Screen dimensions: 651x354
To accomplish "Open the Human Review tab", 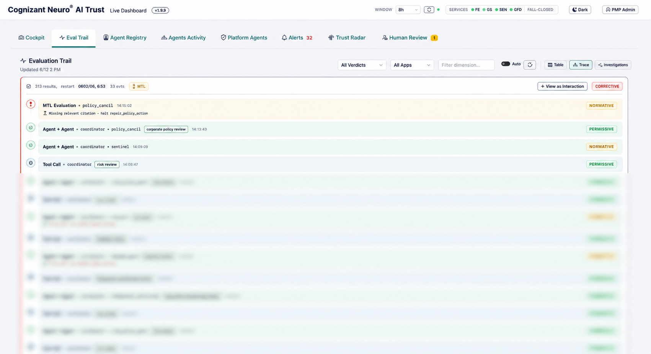I will coord(410,38).
